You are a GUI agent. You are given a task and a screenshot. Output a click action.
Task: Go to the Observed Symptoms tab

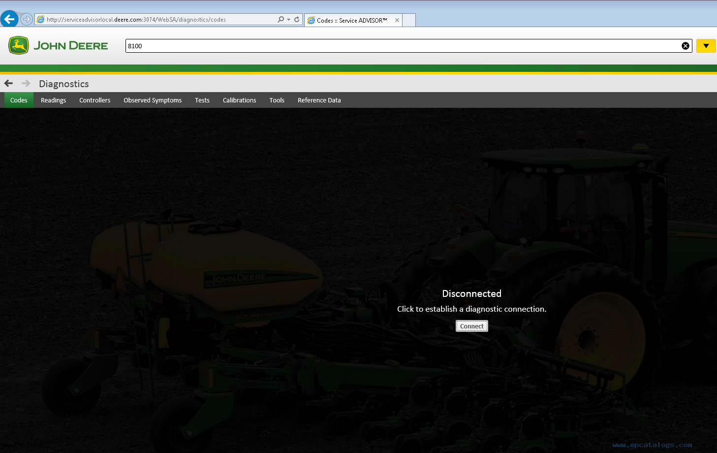[153, 100]
